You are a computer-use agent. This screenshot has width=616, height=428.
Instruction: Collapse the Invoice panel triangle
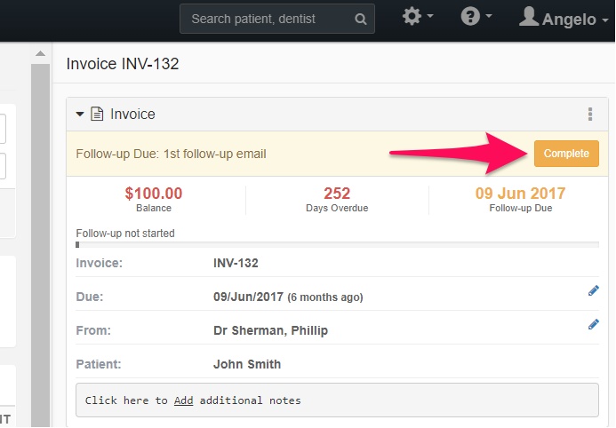(80, 115)
